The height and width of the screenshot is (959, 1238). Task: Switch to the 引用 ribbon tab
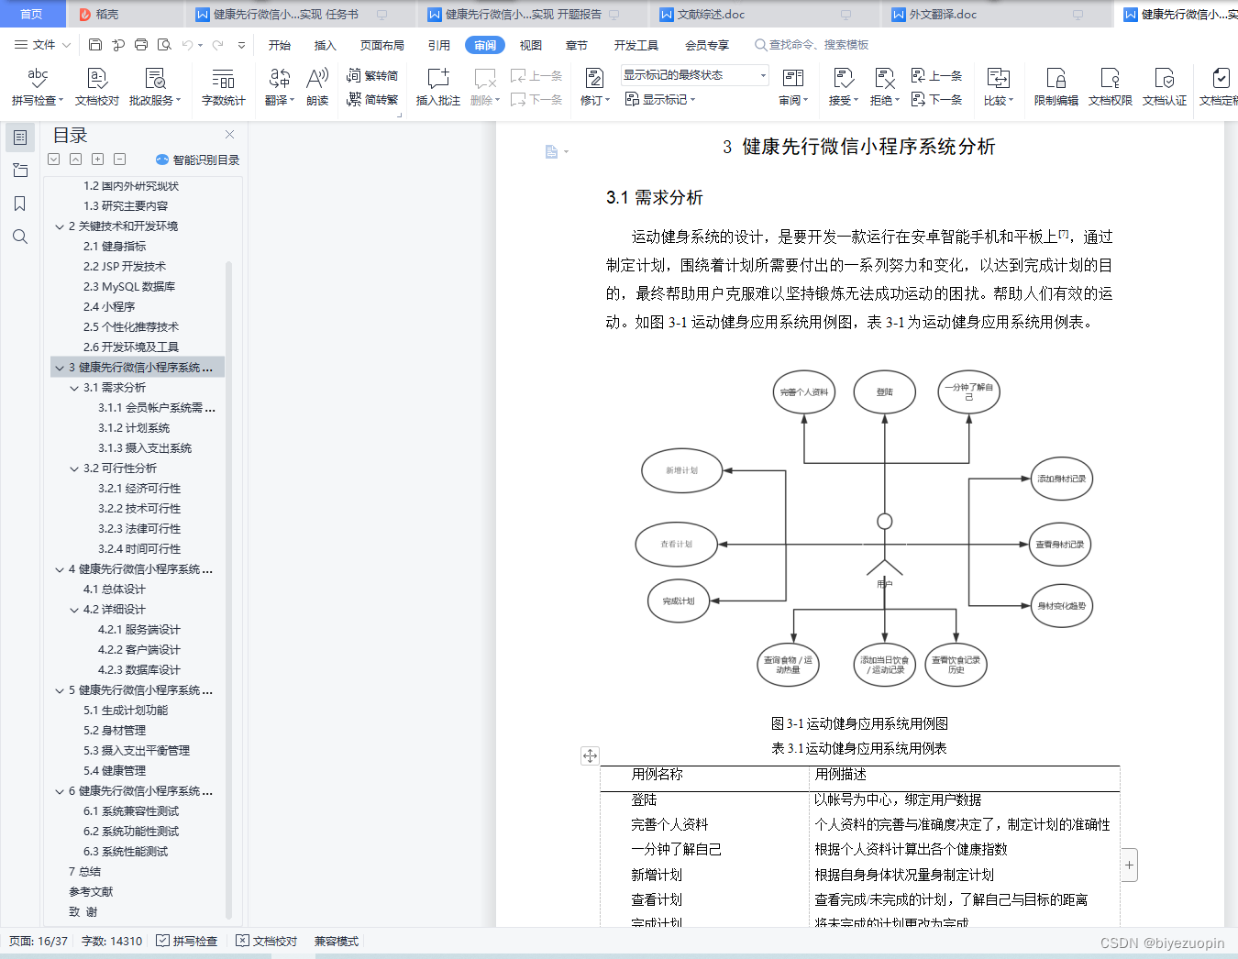pos(439,45)
